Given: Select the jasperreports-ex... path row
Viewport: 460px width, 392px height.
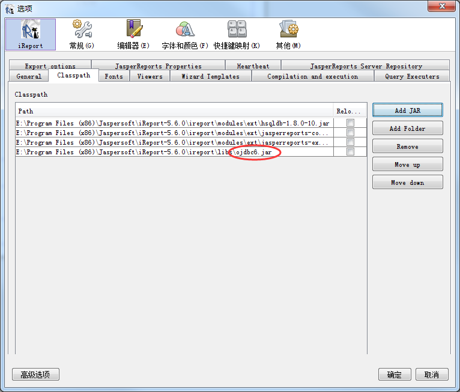Looking at the screenshot, I should tap(174, 142).
